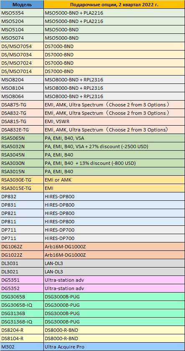Select the DSG3065B-IQ model cell
The image size is (185, 351).
coord(22,305)
